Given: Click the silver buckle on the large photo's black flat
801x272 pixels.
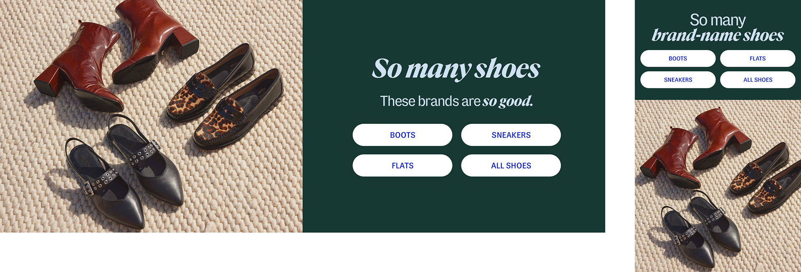Looking at the screenshot, I should point(88,188).
